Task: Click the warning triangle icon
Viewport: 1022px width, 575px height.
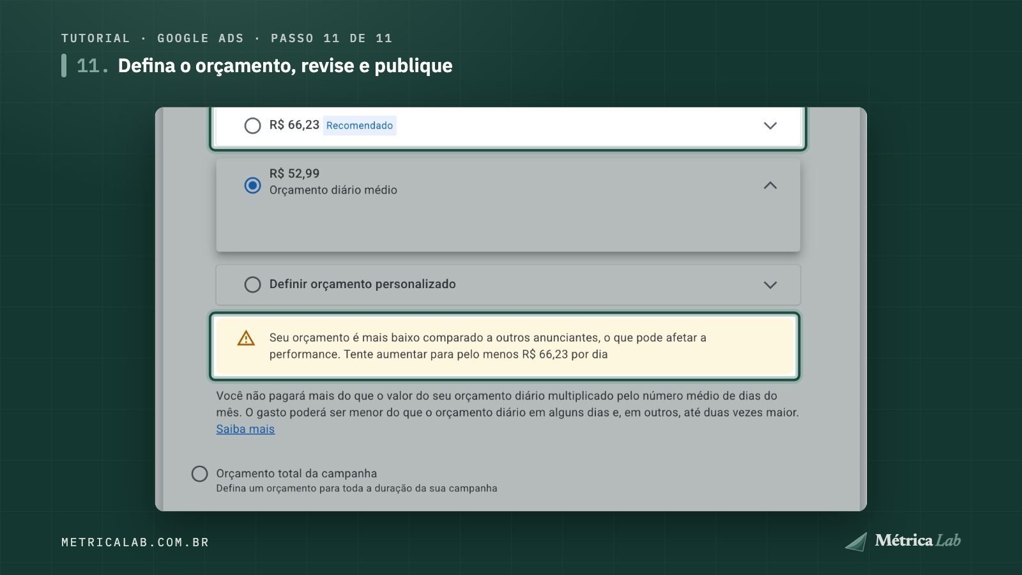Action: (x=246, y=338)
